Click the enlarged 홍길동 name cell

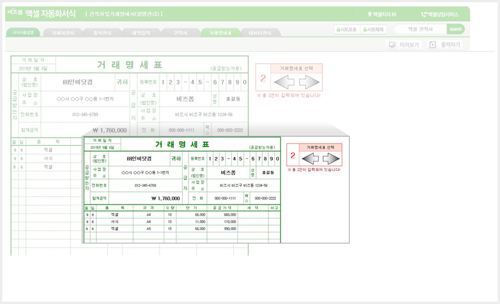[x=268, y=172]
